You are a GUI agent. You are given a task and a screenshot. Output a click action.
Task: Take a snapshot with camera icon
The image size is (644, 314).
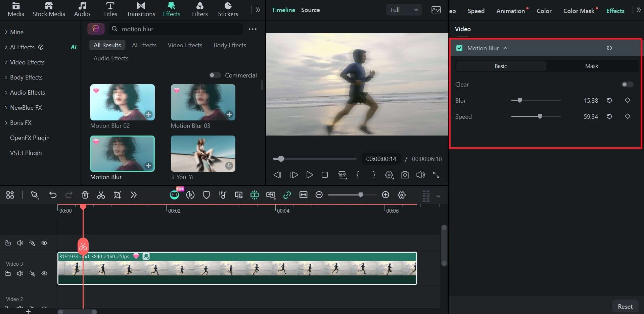pos(405,175)
